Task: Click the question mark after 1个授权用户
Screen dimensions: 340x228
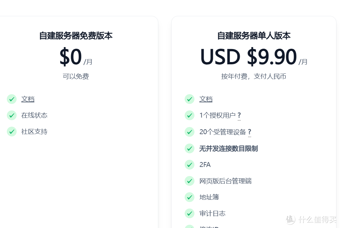Action: tap(239, 115)
